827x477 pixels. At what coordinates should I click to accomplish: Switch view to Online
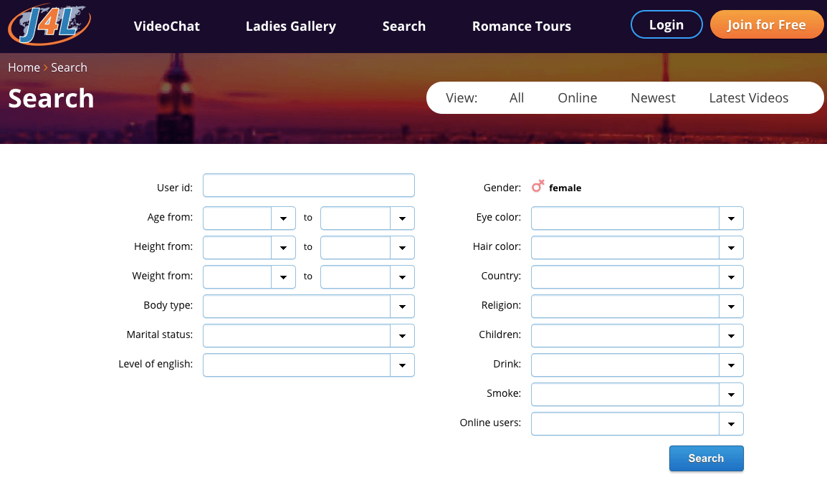pyautogui.click(x=578, y=98)
